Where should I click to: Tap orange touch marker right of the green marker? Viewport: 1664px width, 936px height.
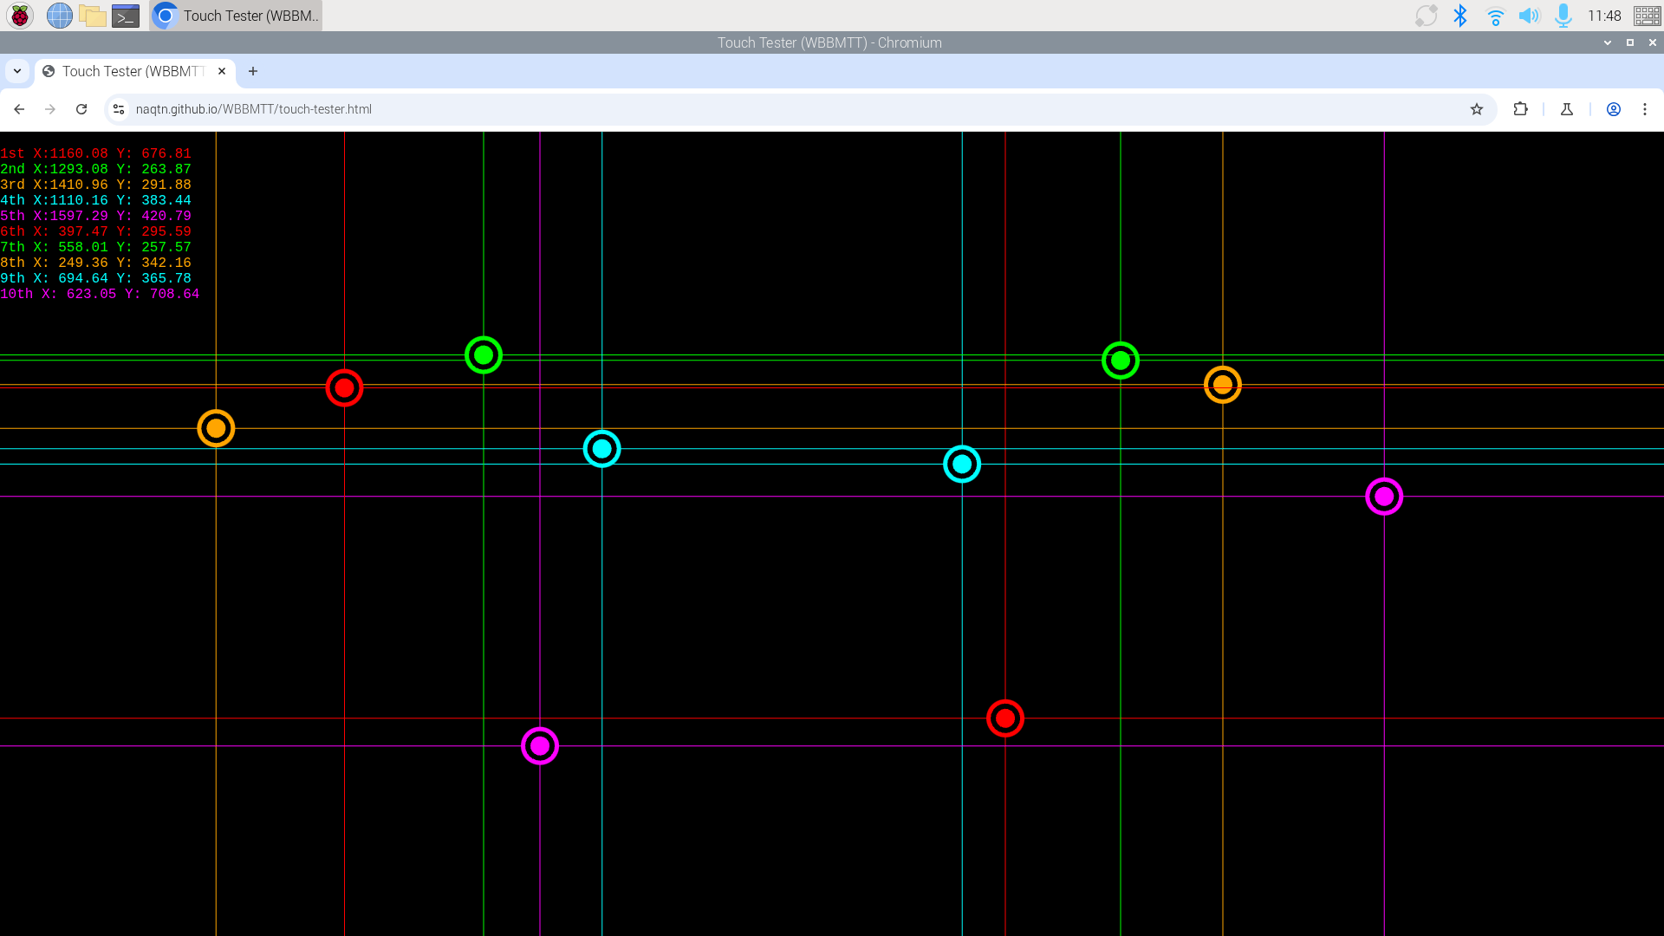[1223, 385]
